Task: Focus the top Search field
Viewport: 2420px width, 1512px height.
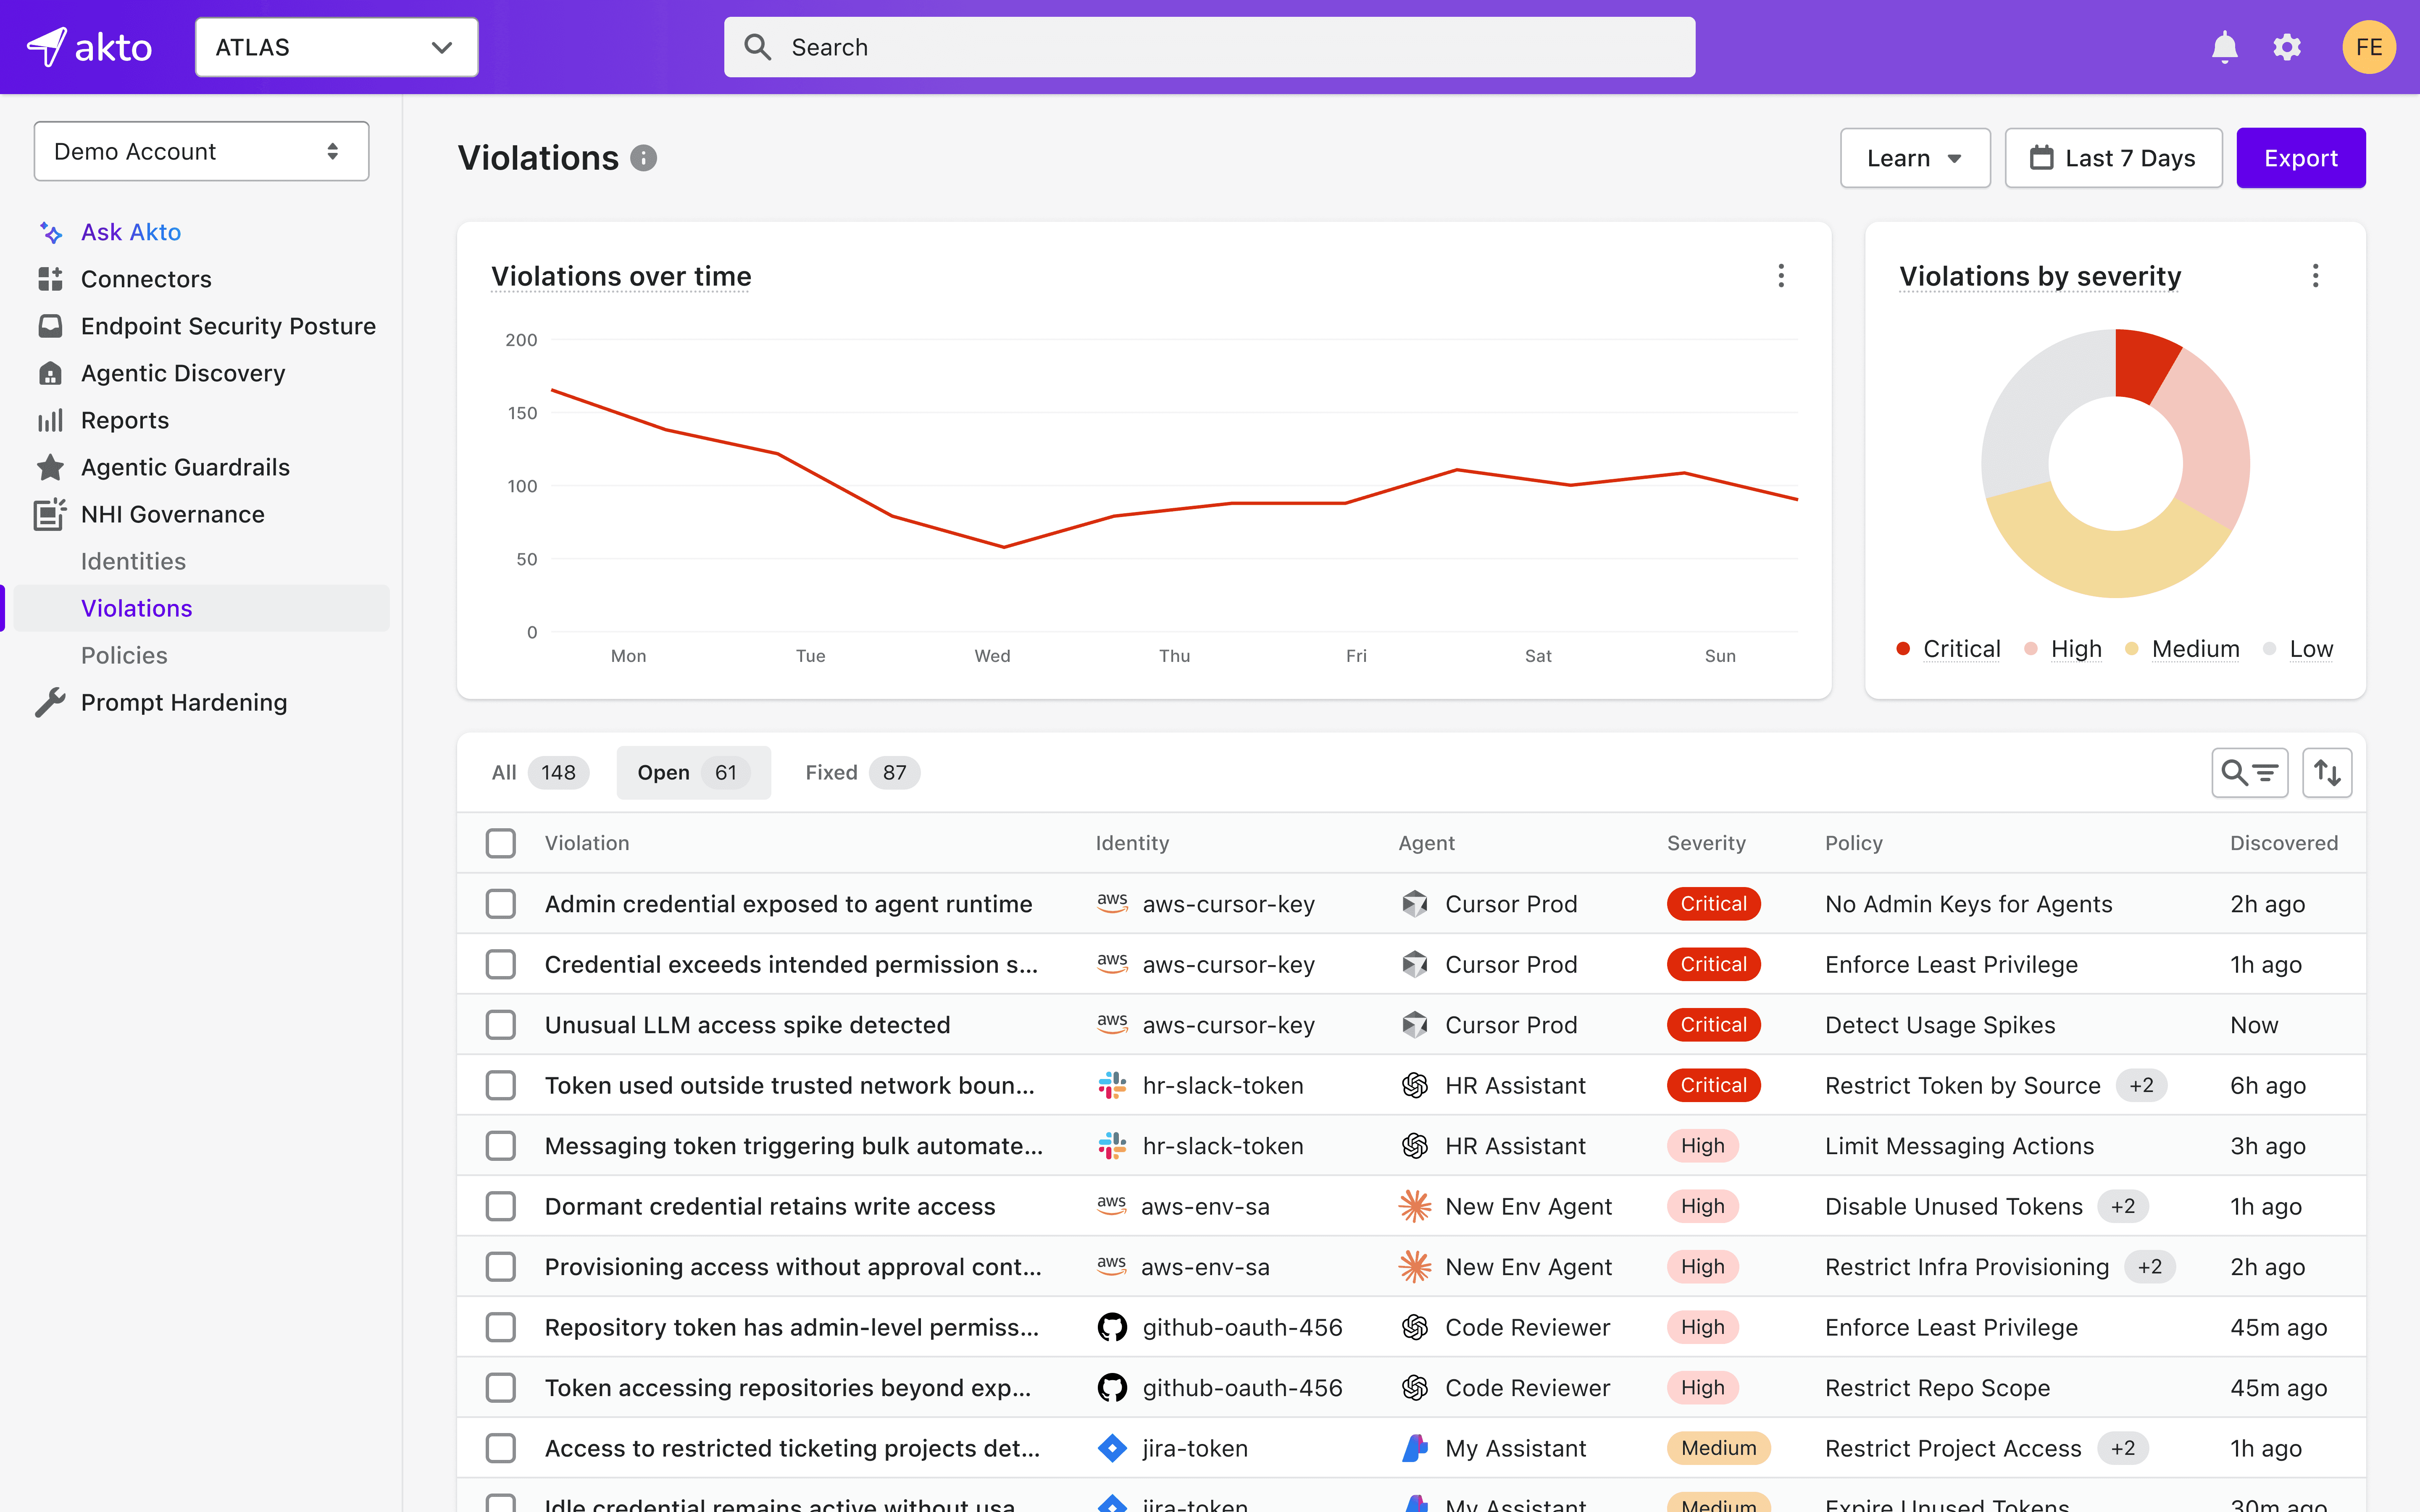Action: pos(1209,47)
